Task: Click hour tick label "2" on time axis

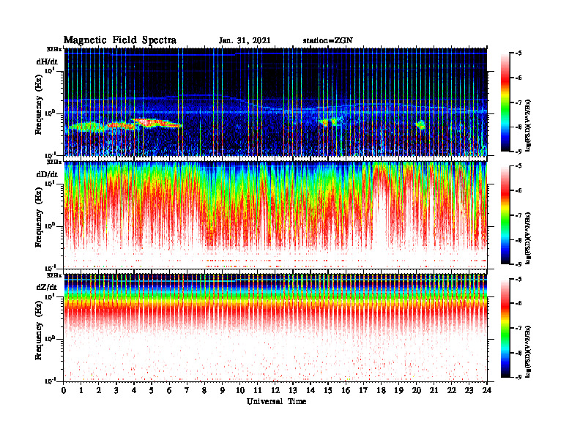Action: pyautogui.click(x=99, y=391)
